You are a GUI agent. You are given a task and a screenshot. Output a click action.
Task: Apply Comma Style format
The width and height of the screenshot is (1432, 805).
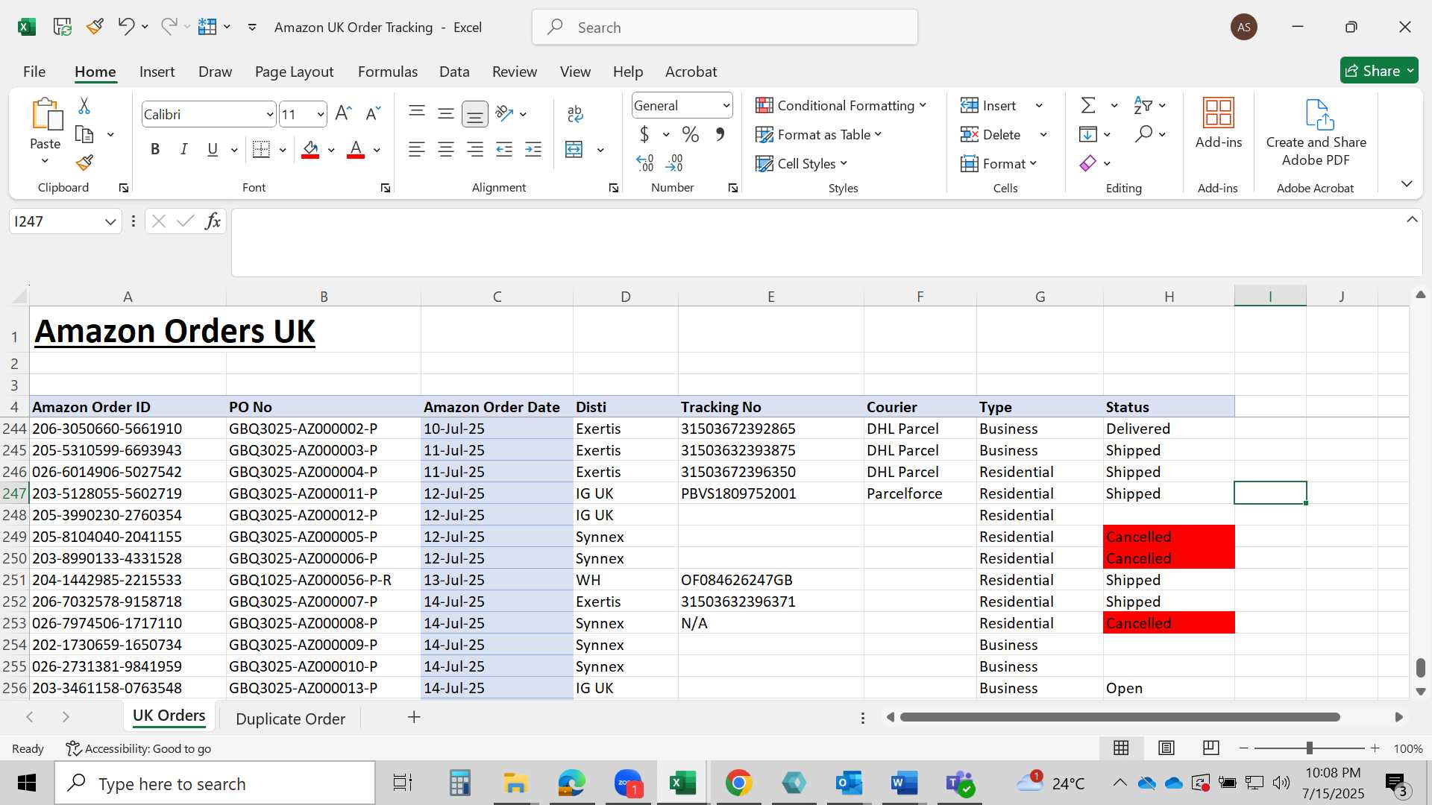click(720, 135)
